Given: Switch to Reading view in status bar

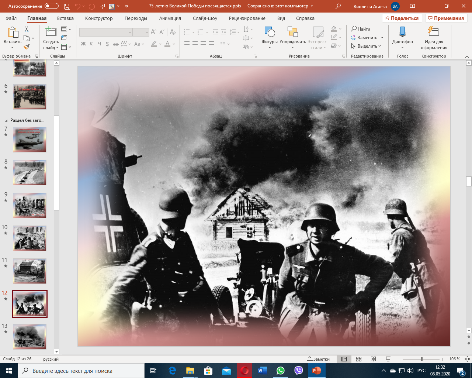Looking at the screenshot, I should coord(373,359).
